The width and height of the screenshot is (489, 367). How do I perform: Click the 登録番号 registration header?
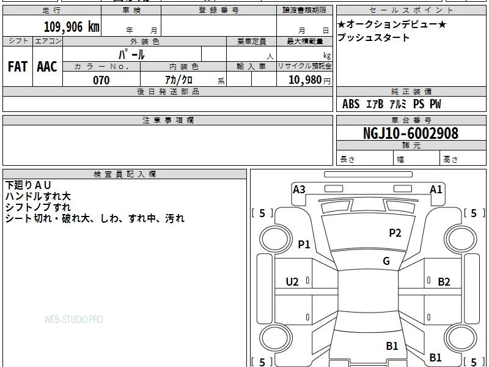point(219,10)
